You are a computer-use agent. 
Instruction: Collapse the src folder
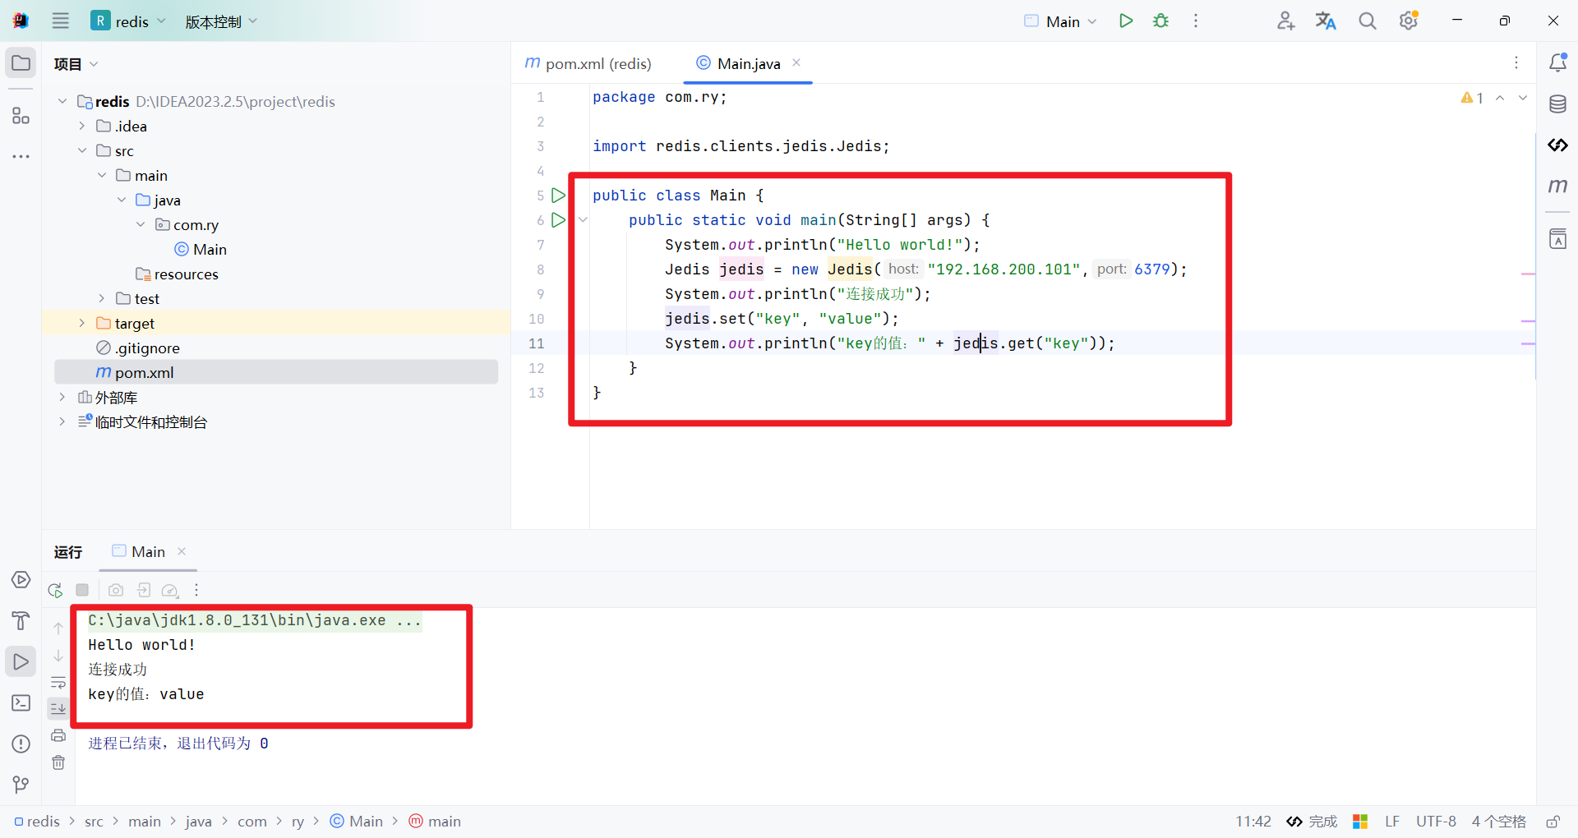81,150
